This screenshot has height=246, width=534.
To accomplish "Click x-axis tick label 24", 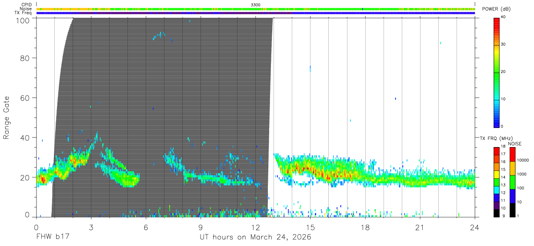I will click(474, 227).
